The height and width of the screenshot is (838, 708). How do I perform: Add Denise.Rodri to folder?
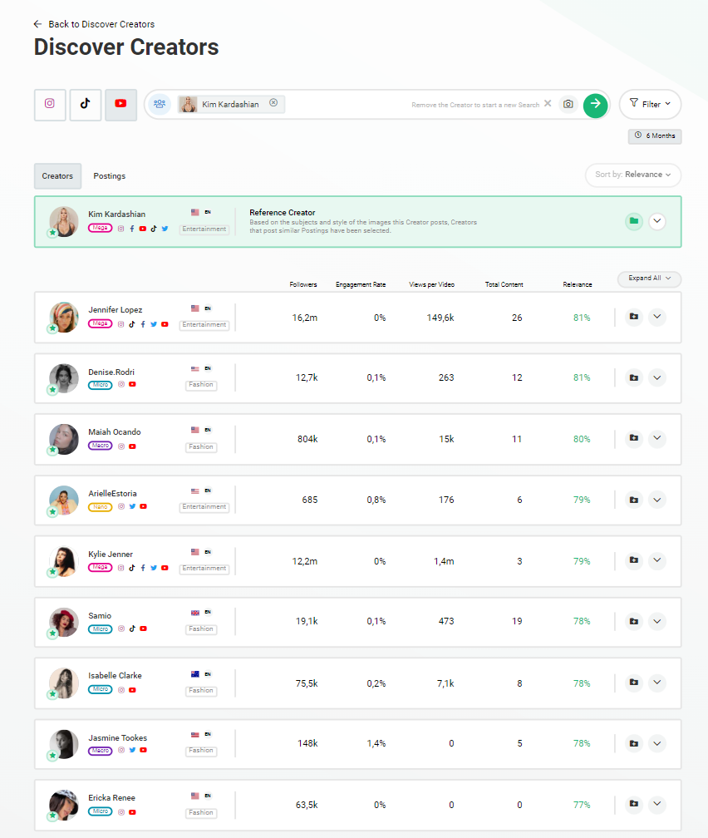pos(634,377)
